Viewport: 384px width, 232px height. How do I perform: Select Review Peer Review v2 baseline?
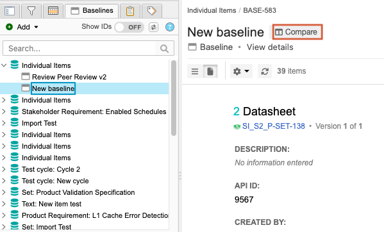point(69,77)
